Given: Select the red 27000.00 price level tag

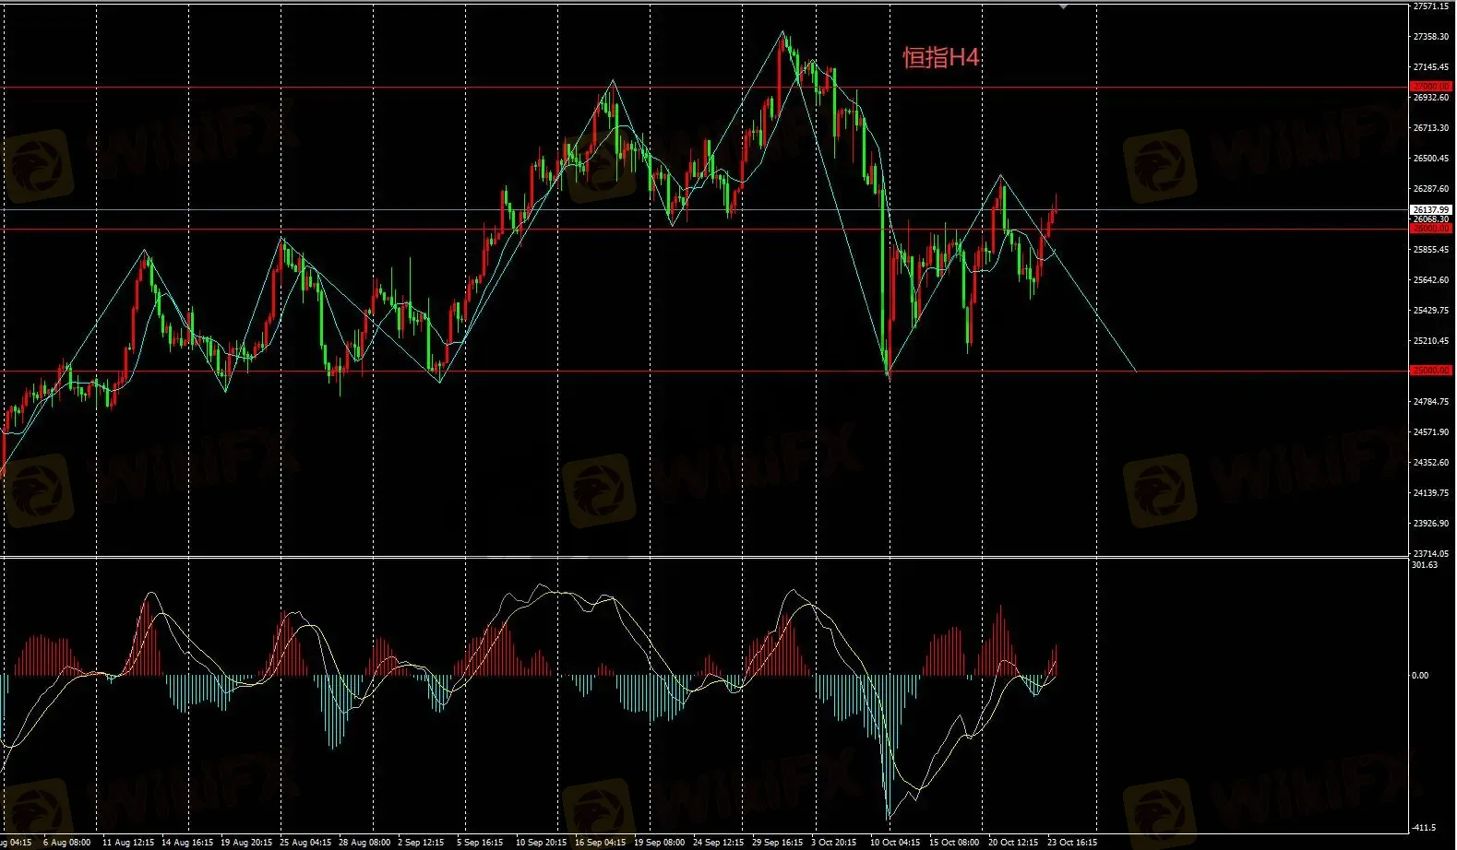Looking at the screenshot, I should click(1431, 87).
